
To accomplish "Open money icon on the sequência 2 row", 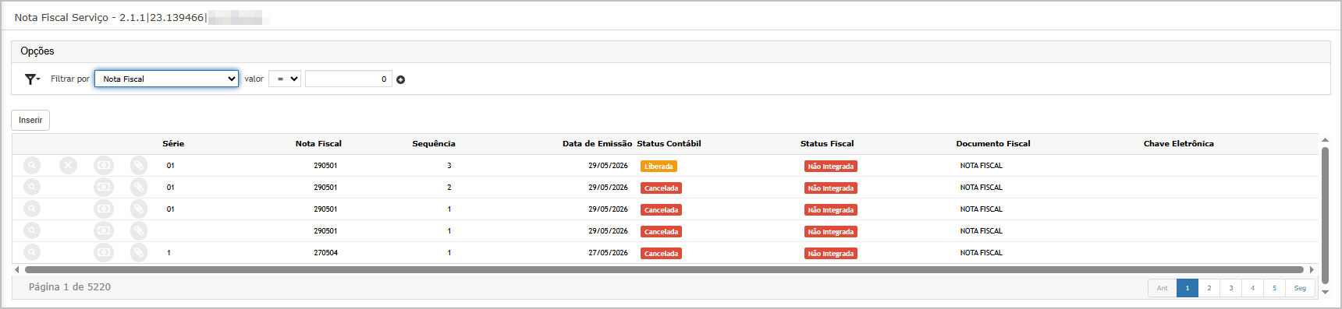I will point(104,188).
